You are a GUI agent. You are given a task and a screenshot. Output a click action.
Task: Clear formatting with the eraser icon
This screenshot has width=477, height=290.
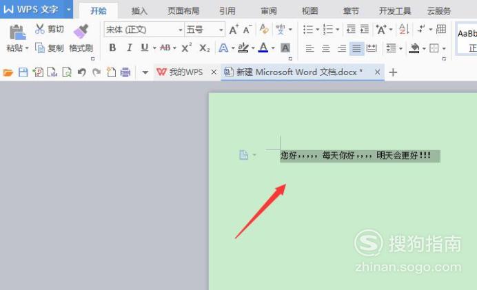(x=264, y=29)
